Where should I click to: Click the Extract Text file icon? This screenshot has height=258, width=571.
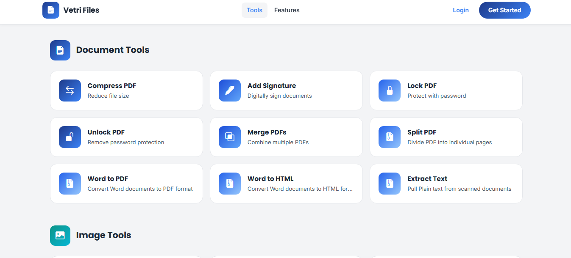[x=390, y=184]
